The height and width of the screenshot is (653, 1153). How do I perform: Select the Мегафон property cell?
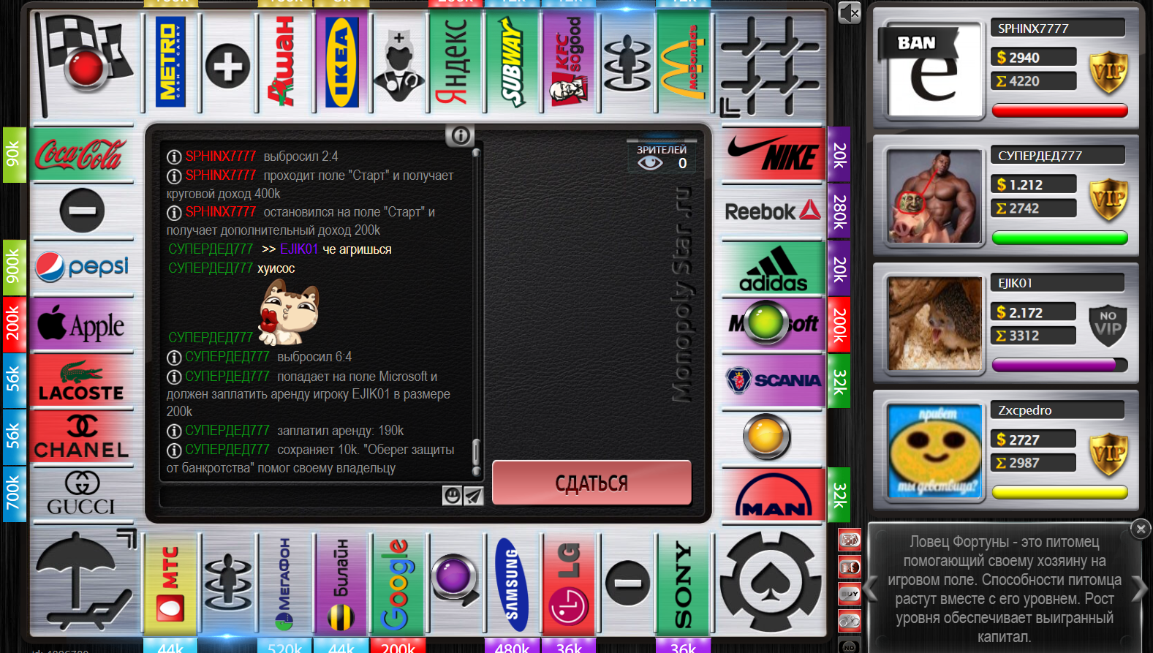click(285, 584)
